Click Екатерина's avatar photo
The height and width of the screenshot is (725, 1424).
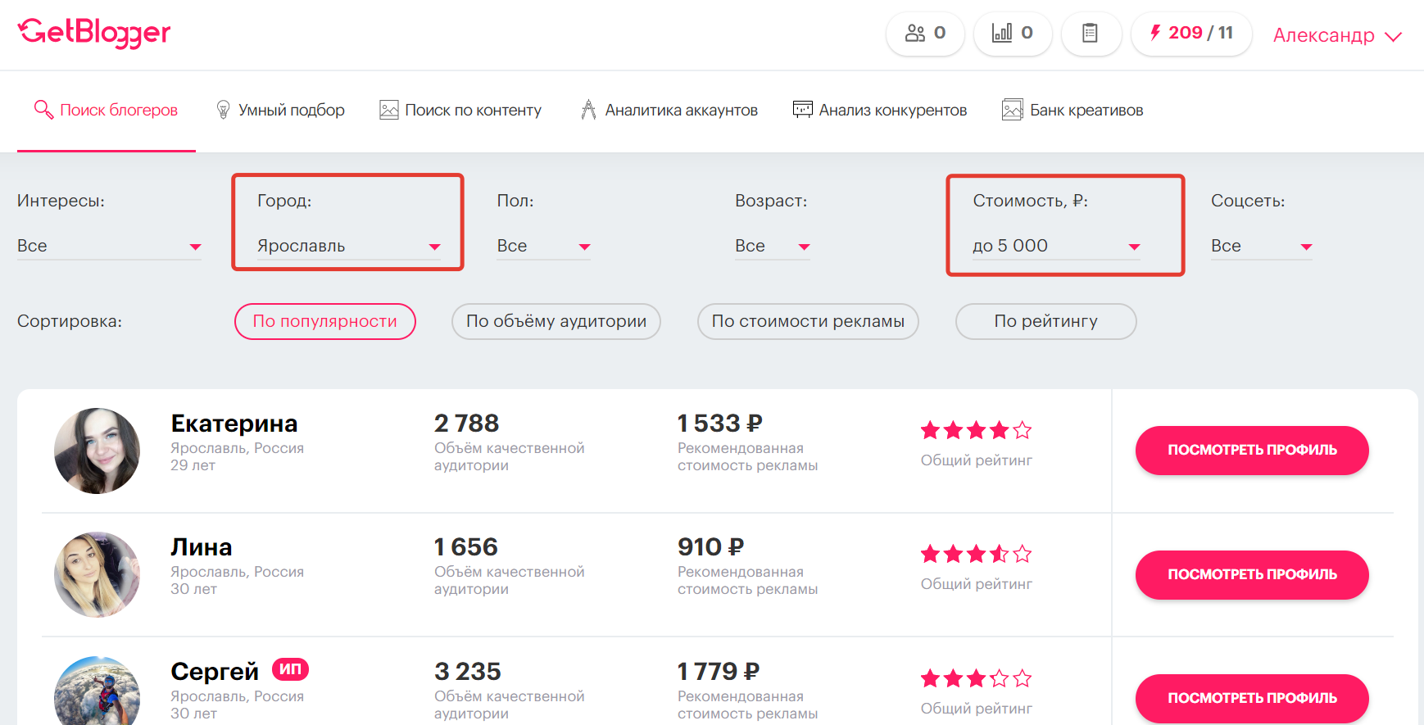click(97, 451)
